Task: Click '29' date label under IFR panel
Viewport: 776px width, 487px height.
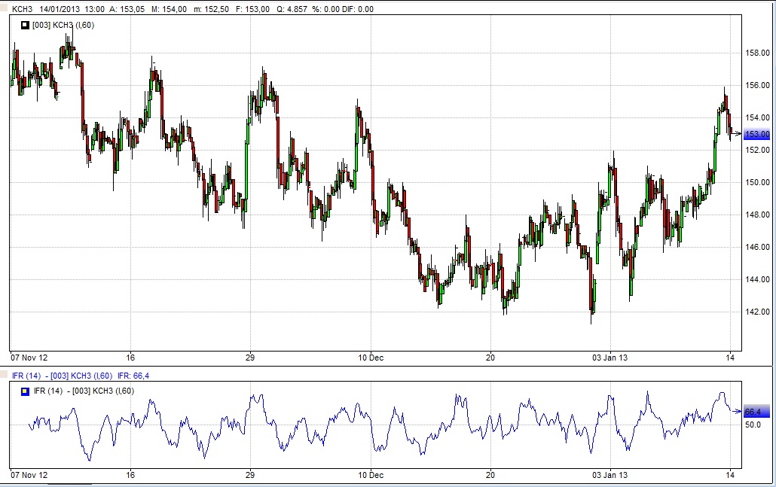Action: [x=250, y=475]
